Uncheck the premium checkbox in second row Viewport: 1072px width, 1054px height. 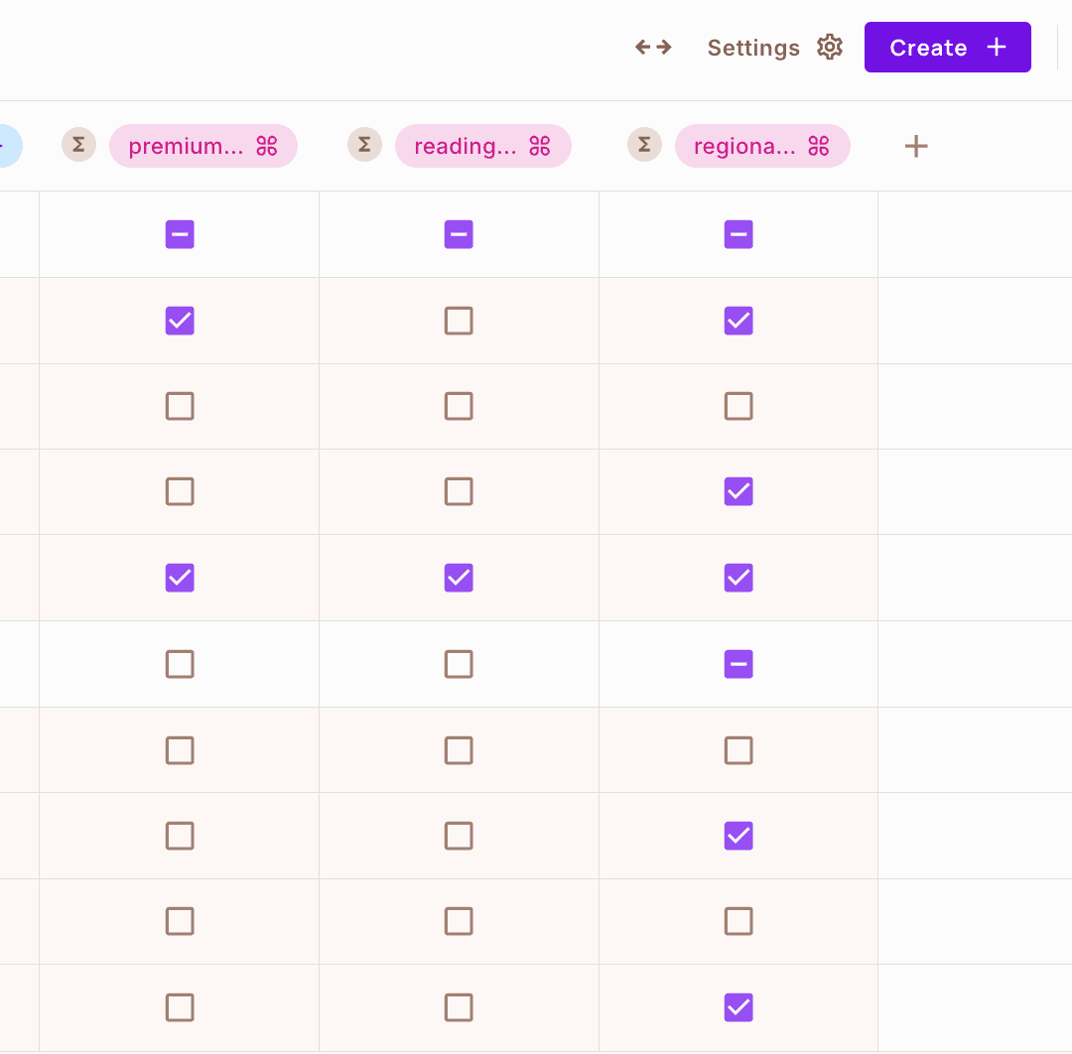click(180, 321)
